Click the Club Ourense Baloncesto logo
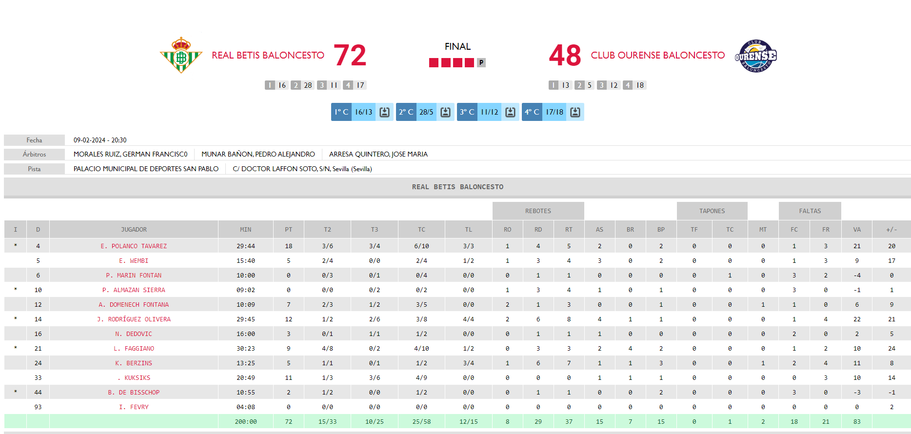The width and height of the screenshot is (911, 434). click(x=755, y=56)
